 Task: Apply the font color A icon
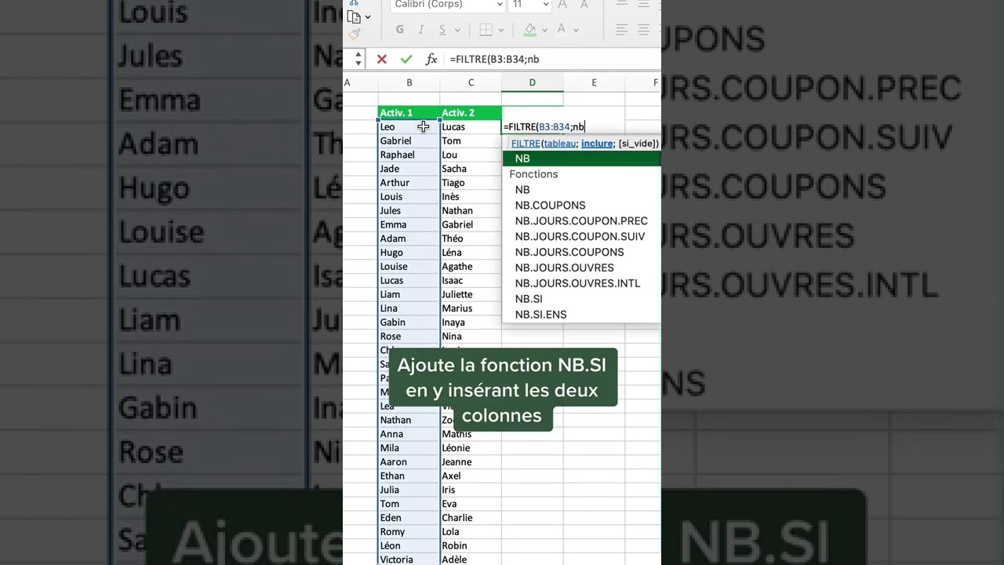click(x=561, y=30)
